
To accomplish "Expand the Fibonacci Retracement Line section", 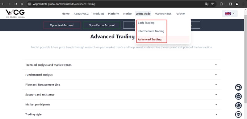I will 121,84.
